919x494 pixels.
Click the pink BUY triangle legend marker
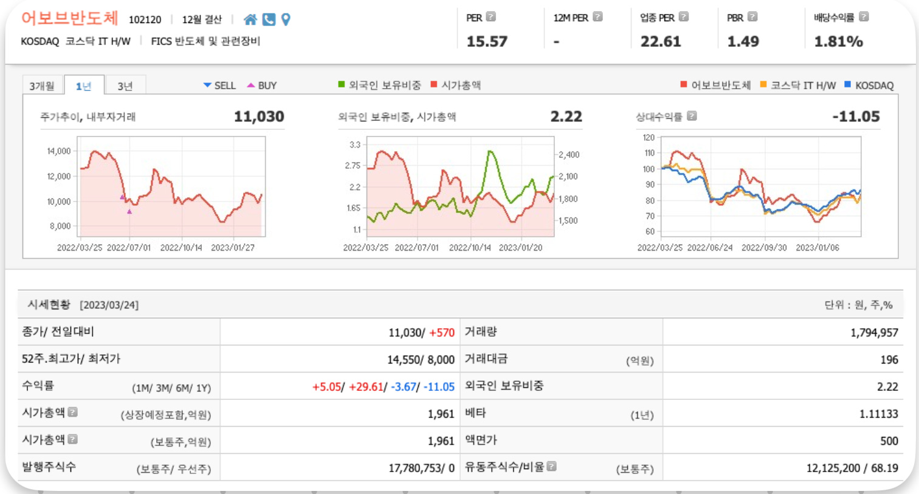[x=251, y=86]
